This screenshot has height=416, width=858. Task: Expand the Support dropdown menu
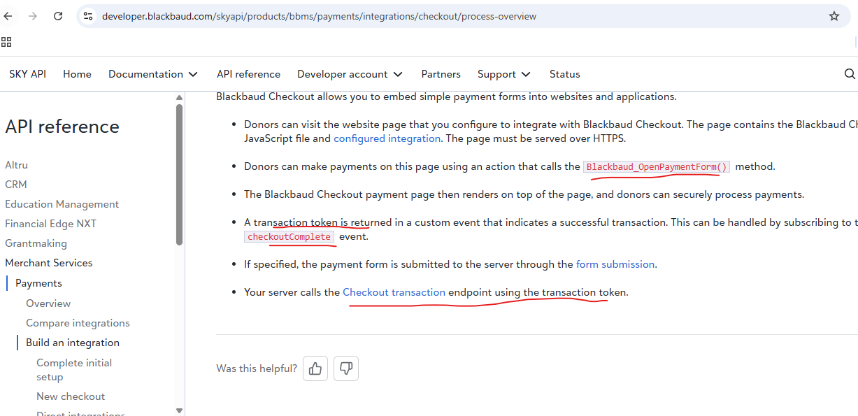click(504, 74)
